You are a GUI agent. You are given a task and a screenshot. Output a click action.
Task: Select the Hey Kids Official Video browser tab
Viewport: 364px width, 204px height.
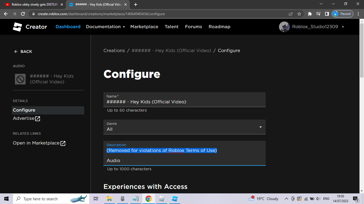click(98, 5)
